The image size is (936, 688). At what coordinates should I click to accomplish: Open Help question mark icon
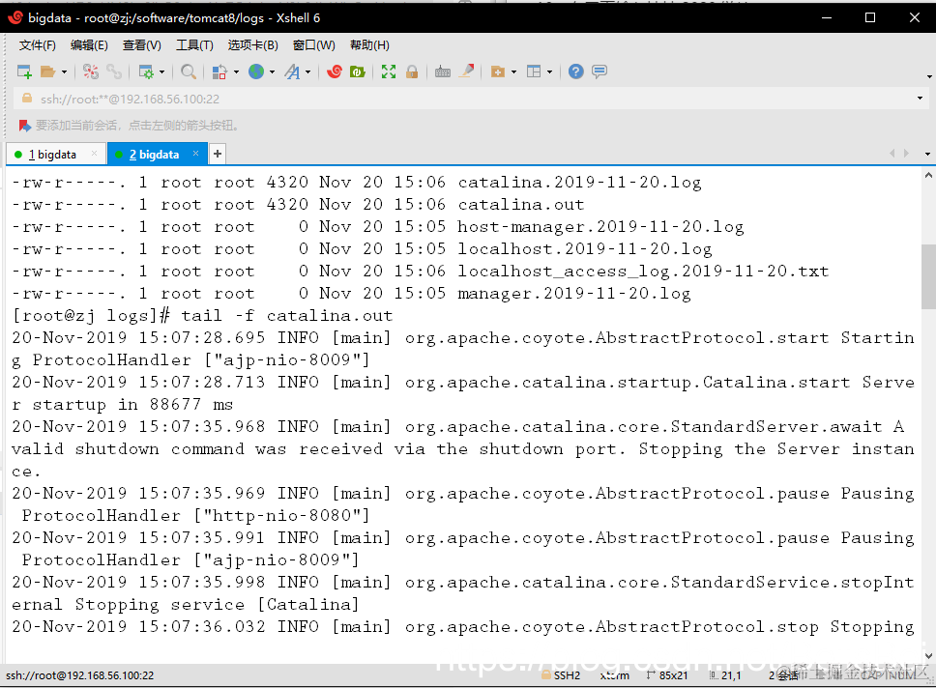coord(575,72)
